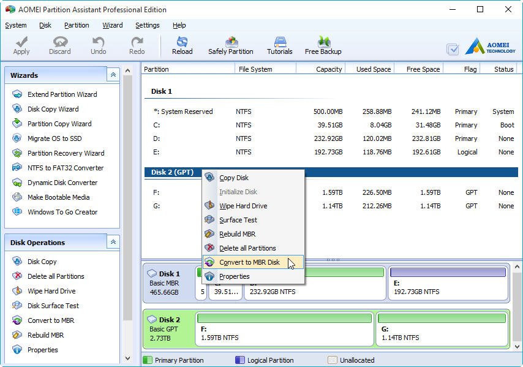The width and height of the screenshot is (523, 367).
Task: Sort by Free Space column header
Action: [x=419, y=69]
